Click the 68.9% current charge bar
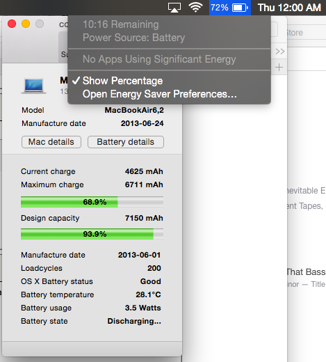326x362 pixels. coord(92,202)
